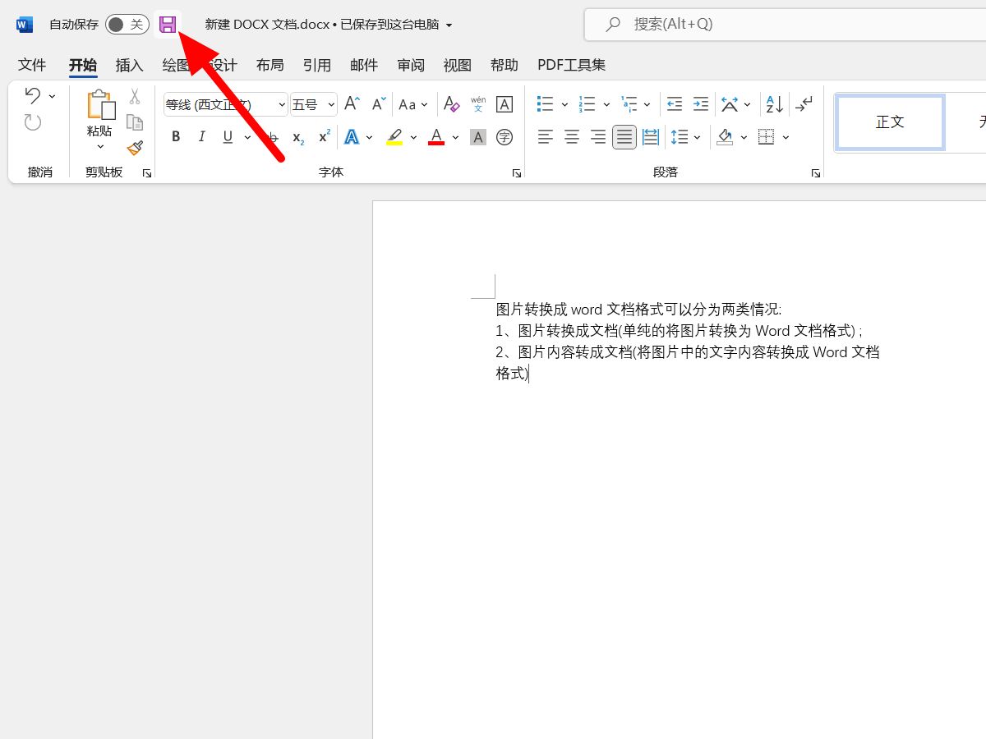Toggle the AutoSave switch on

coord(127,24)
